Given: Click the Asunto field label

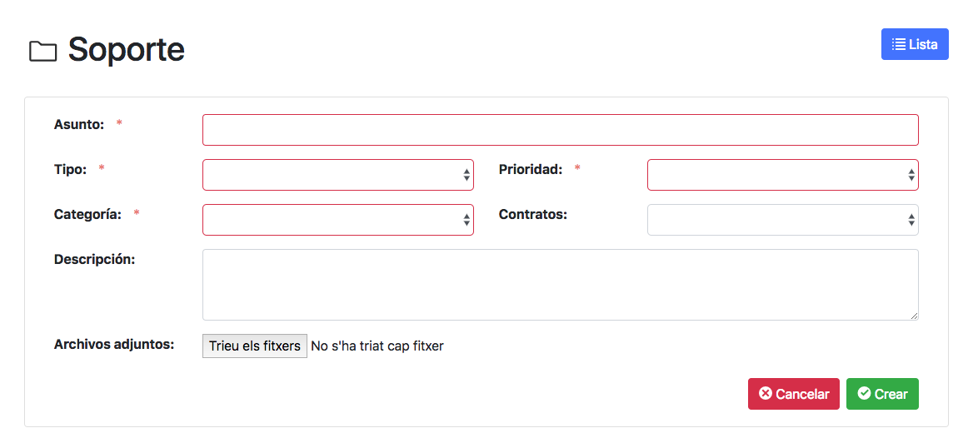Looking at the screenshot, I should [x=79, y=124].
